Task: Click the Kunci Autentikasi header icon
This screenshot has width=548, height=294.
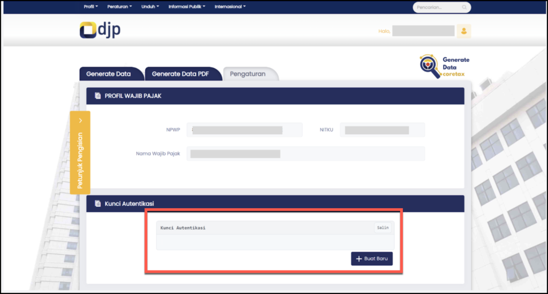Action: 97,203
